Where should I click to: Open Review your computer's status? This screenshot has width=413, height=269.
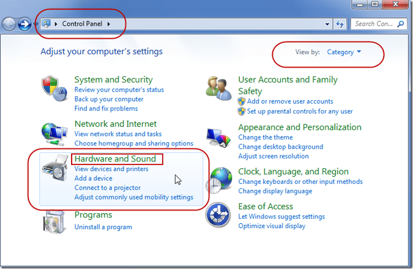(x=119, y=90)
